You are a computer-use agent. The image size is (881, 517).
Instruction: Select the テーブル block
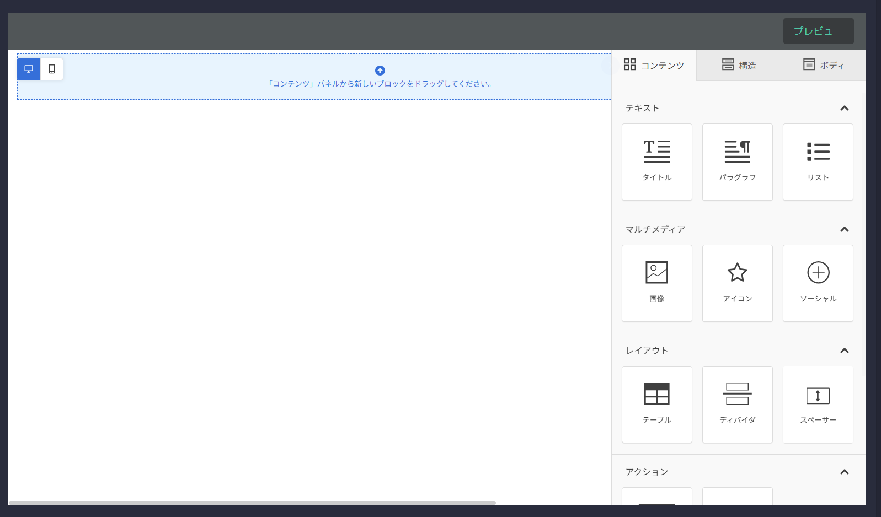pyautogui.click(x=657, y=405)
